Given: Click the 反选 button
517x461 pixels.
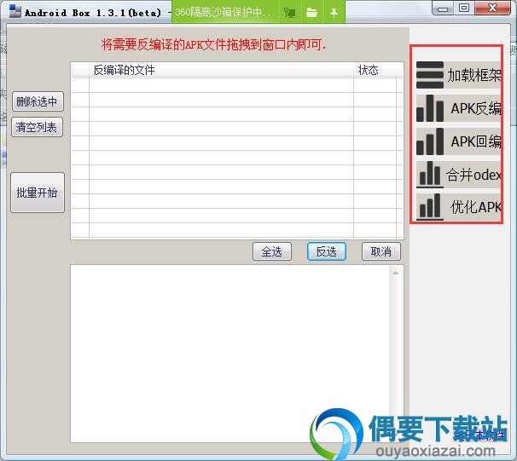Looking at the screenshot, I should (327, 251).
